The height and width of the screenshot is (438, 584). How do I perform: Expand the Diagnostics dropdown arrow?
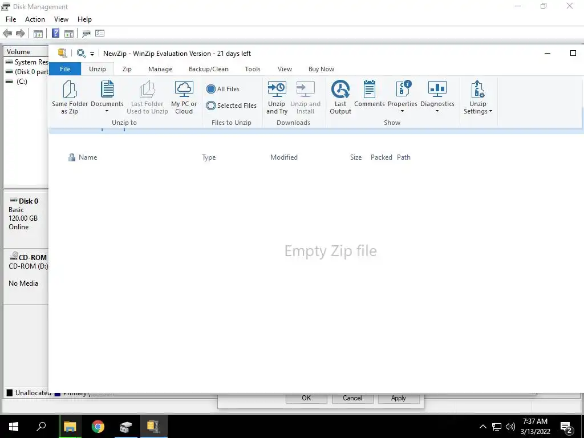point(437,111)
